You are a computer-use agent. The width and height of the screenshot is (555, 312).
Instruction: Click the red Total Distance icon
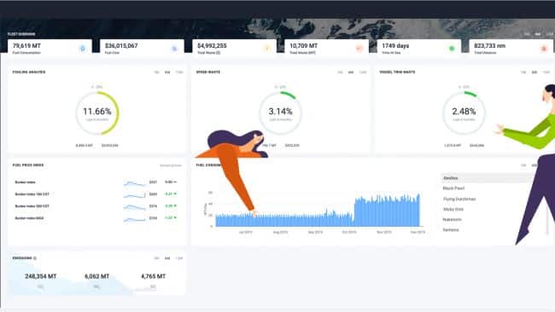tap(544, 49)
